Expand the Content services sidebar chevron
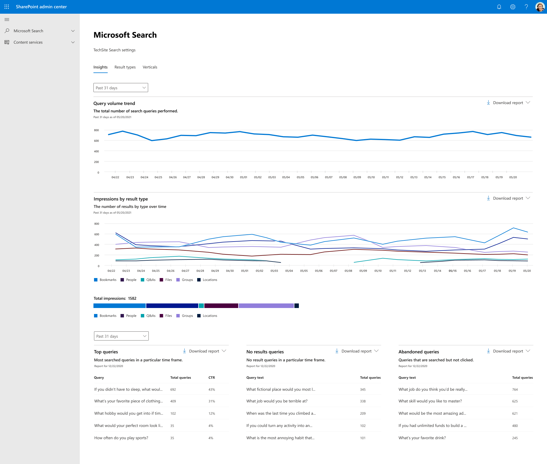 [73, 42]
